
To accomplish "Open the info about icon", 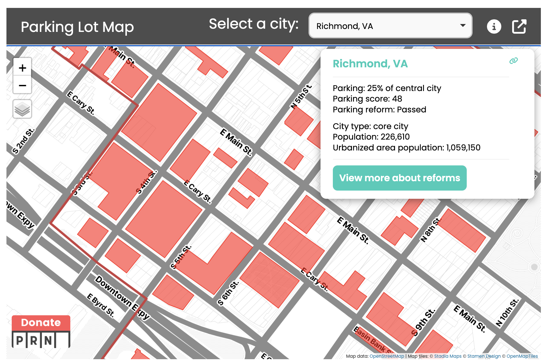I will (x=494, y=27).
